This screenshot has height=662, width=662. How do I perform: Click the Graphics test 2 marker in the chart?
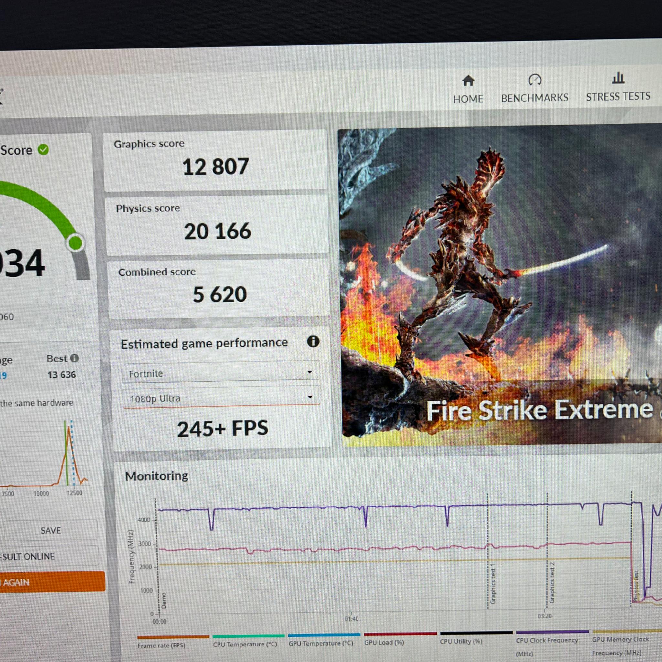(552, 582)
